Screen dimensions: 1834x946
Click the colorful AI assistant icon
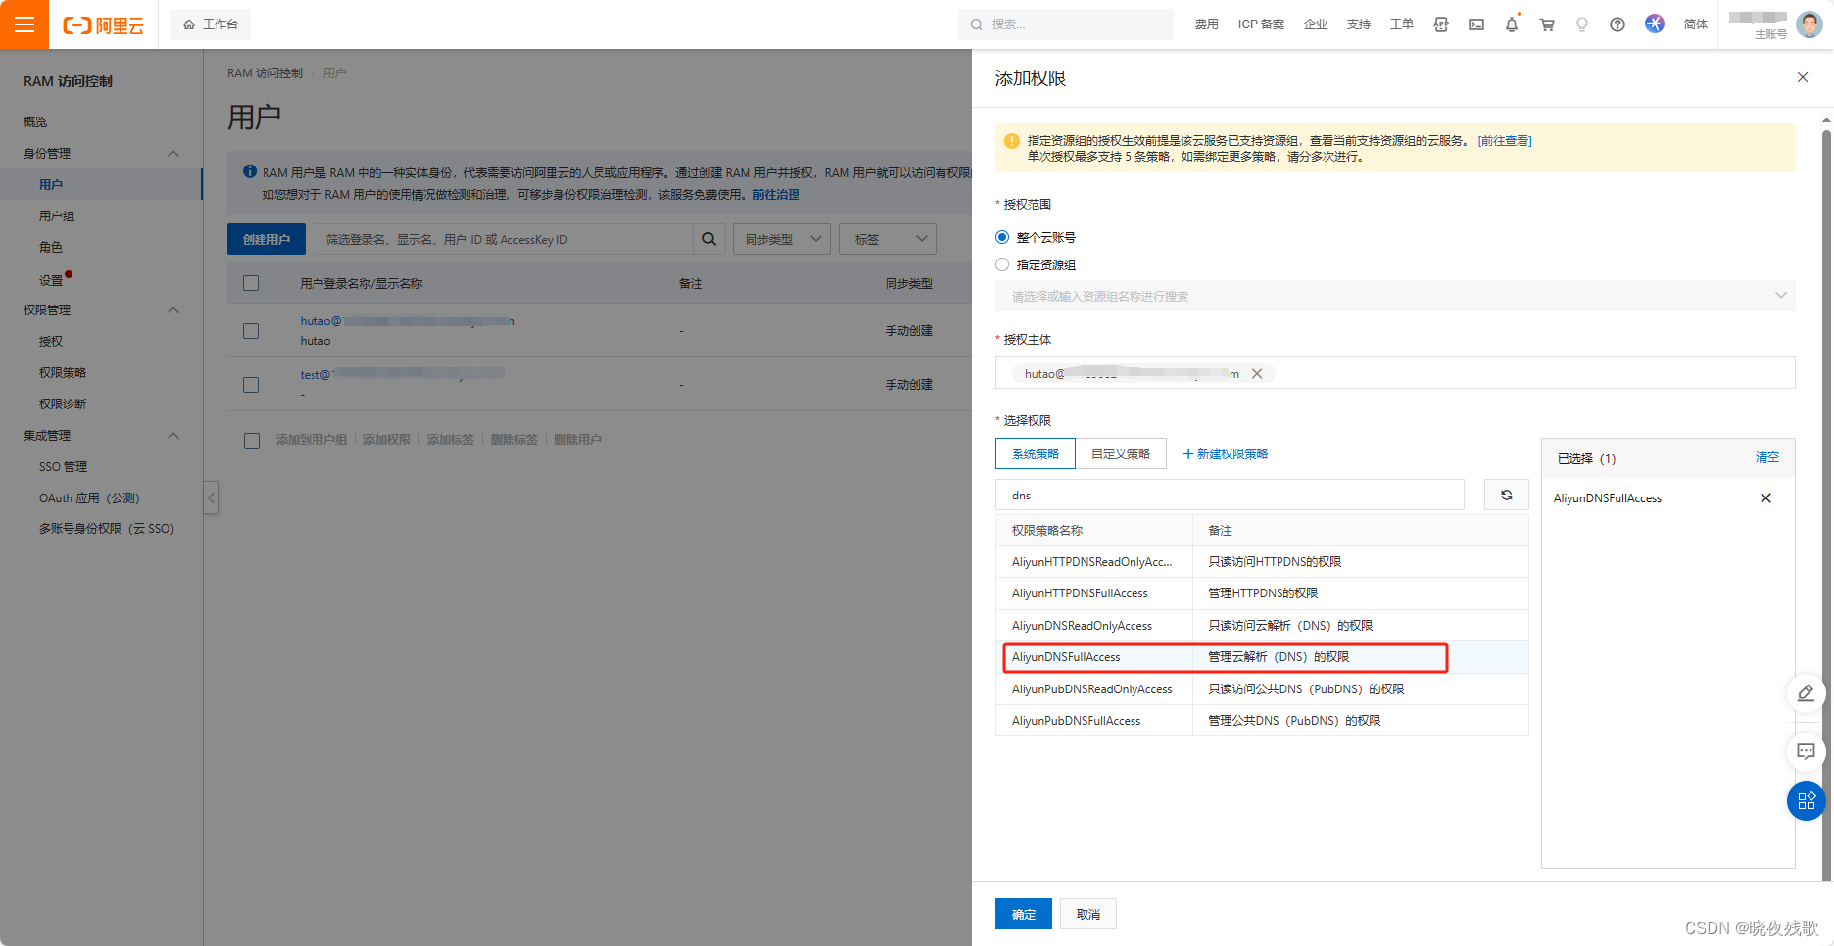point(1655,24)
